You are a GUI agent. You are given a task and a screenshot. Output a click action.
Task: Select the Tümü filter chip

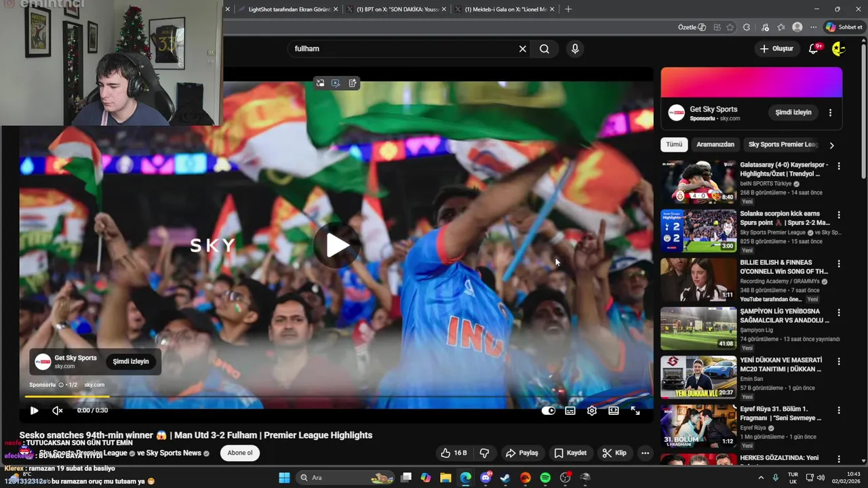click(x=674, y=144)
